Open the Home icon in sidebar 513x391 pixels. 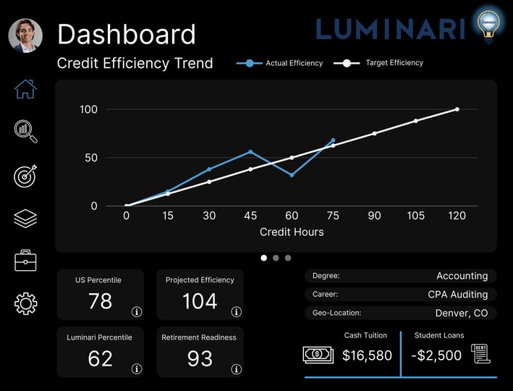pyautogui.click(x=25, y=89)
